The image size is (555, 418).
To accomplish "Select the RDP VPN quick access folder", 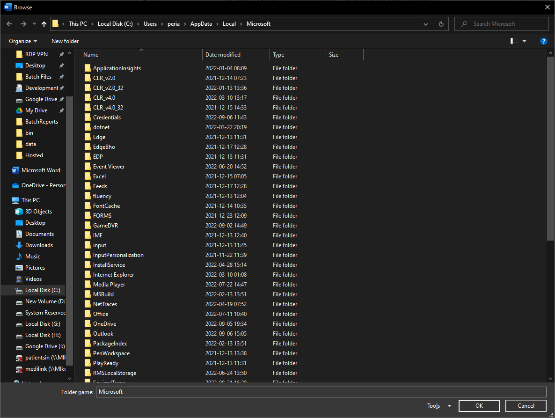I will (36, 54).
